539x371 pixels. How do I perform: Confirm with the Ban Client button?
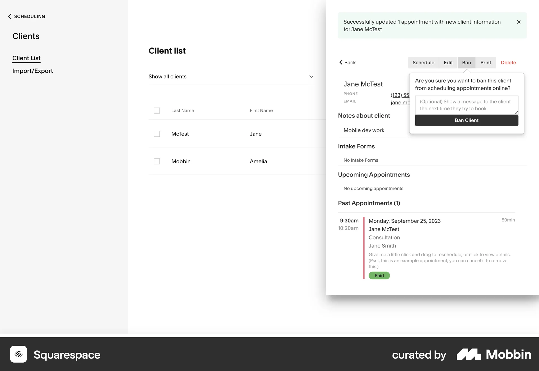pos(466,120)
